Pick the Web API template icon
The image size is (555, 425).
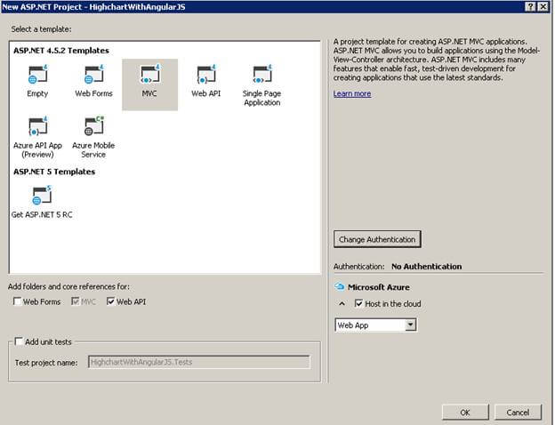tap(206, 75)
